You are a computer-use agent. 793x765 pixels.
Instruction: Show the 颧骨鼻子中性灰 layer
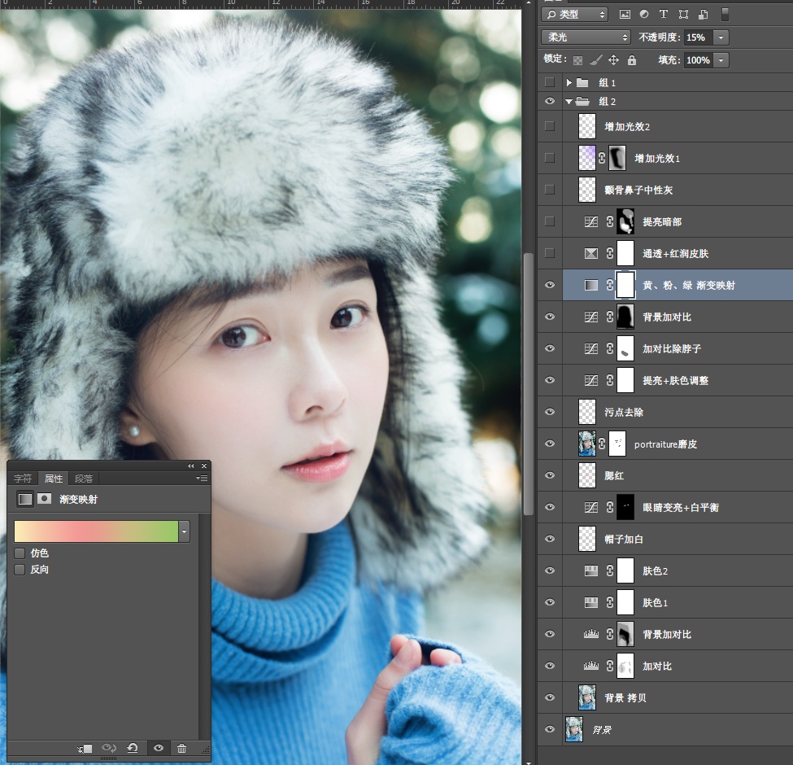[x=550, y=190]
